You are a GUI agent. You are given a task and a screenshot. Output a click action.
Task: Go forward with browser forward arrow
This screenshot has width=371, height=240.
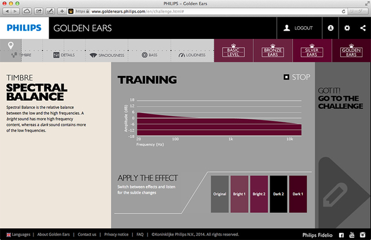[15, 11]
